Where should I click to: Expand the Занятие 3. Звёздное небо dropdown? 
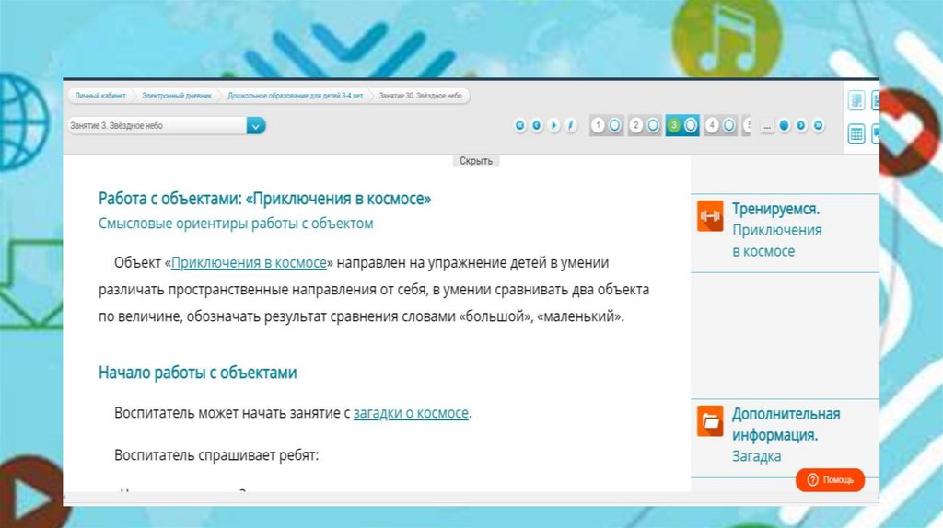pyautogui.click(x=256, y=126)
